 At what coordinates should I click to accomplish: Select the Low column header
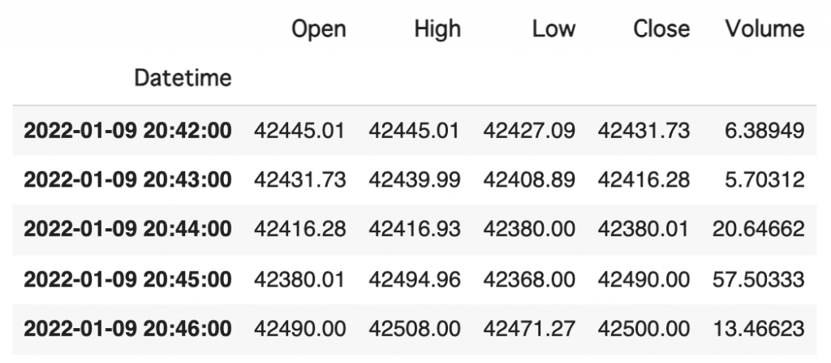coord(553,28)
